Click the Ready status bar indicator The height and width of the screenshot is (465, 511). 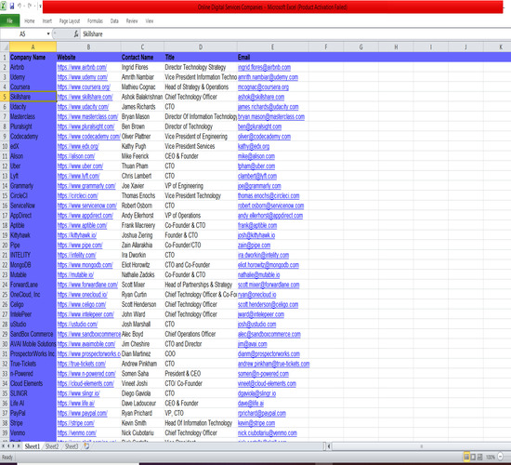click(7, 458)
